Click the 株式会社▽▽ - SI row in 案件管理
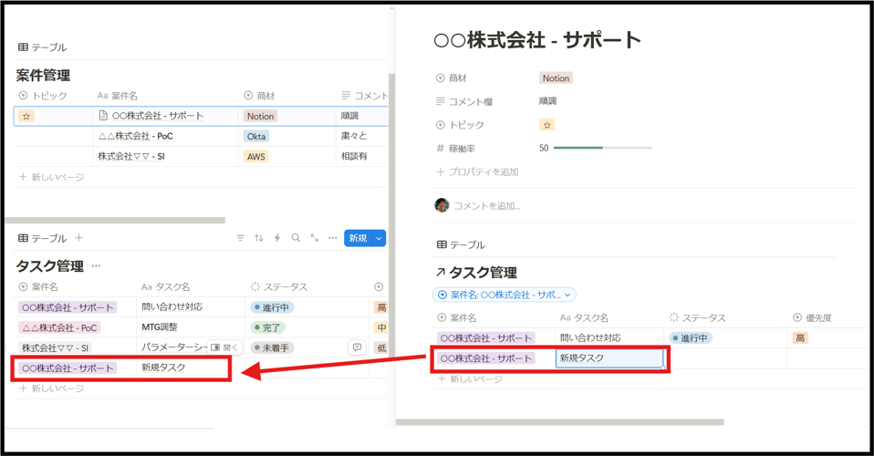 (131, 157)
